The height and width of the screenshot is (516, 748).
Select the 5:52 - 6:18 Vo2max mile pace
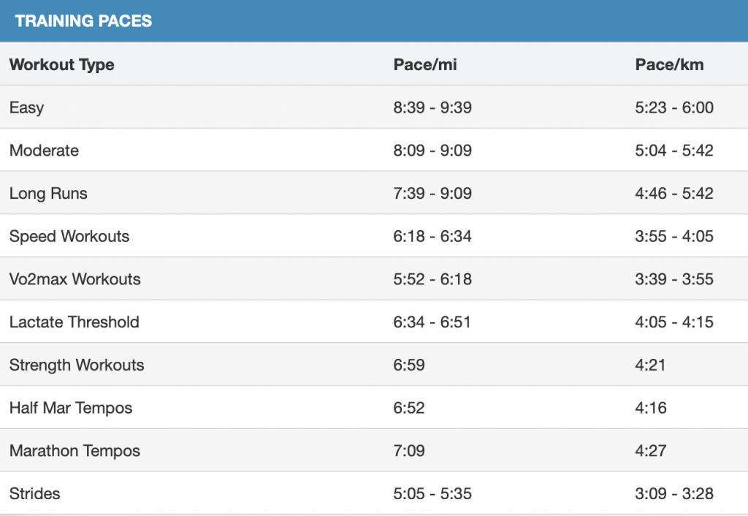pos(432,278)
